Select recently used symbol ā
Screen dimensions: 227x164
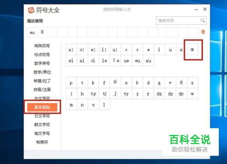[x=42, y=32]
